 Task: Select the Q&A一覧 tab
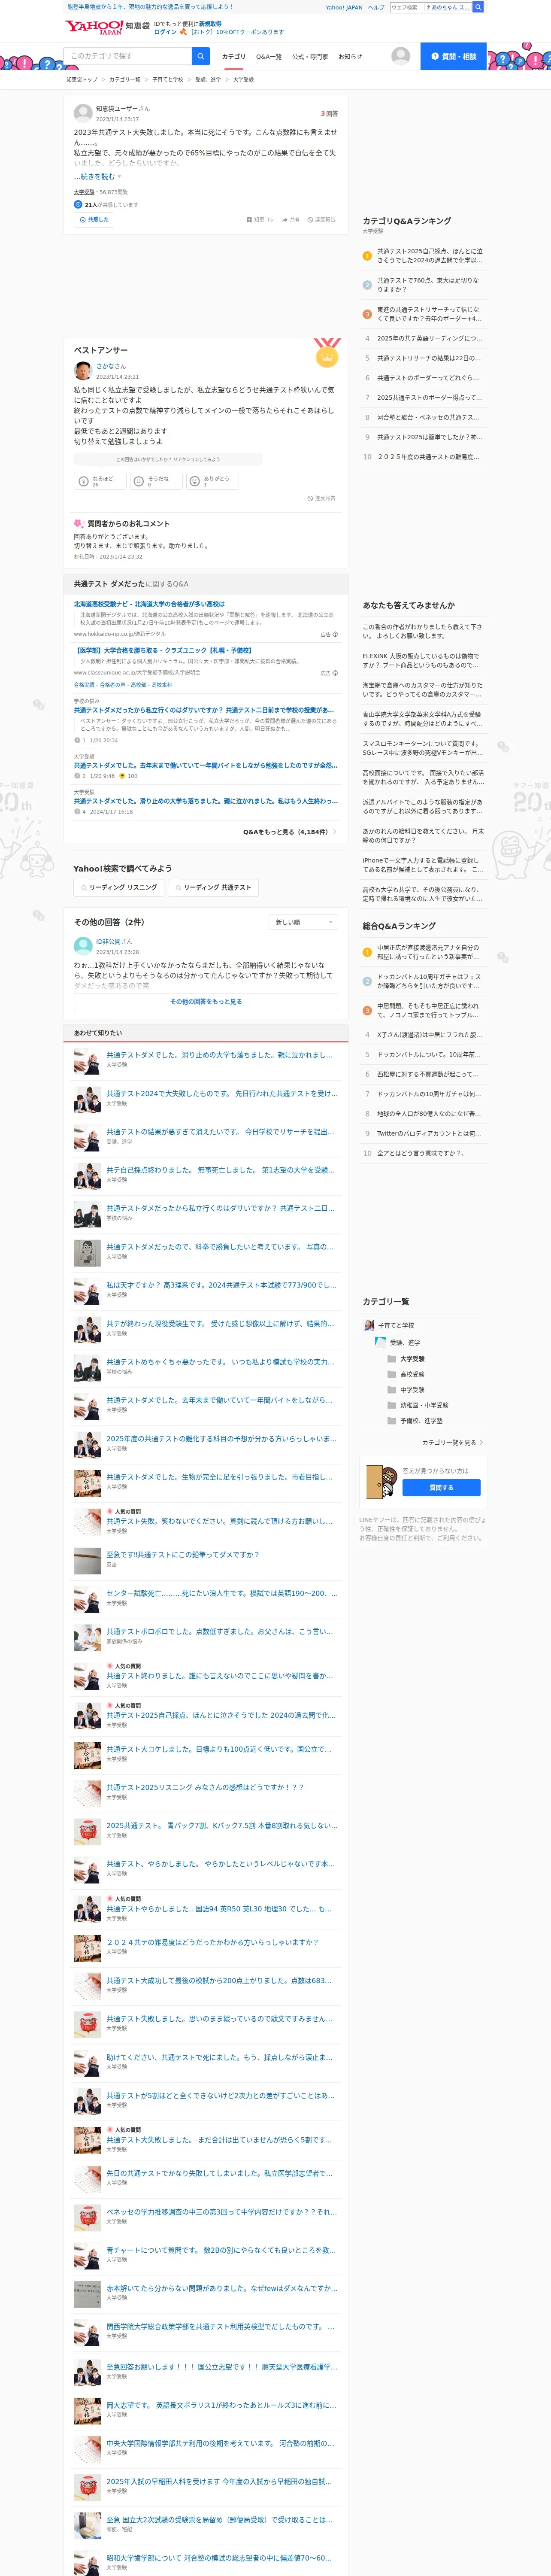(x=269, y=57)
